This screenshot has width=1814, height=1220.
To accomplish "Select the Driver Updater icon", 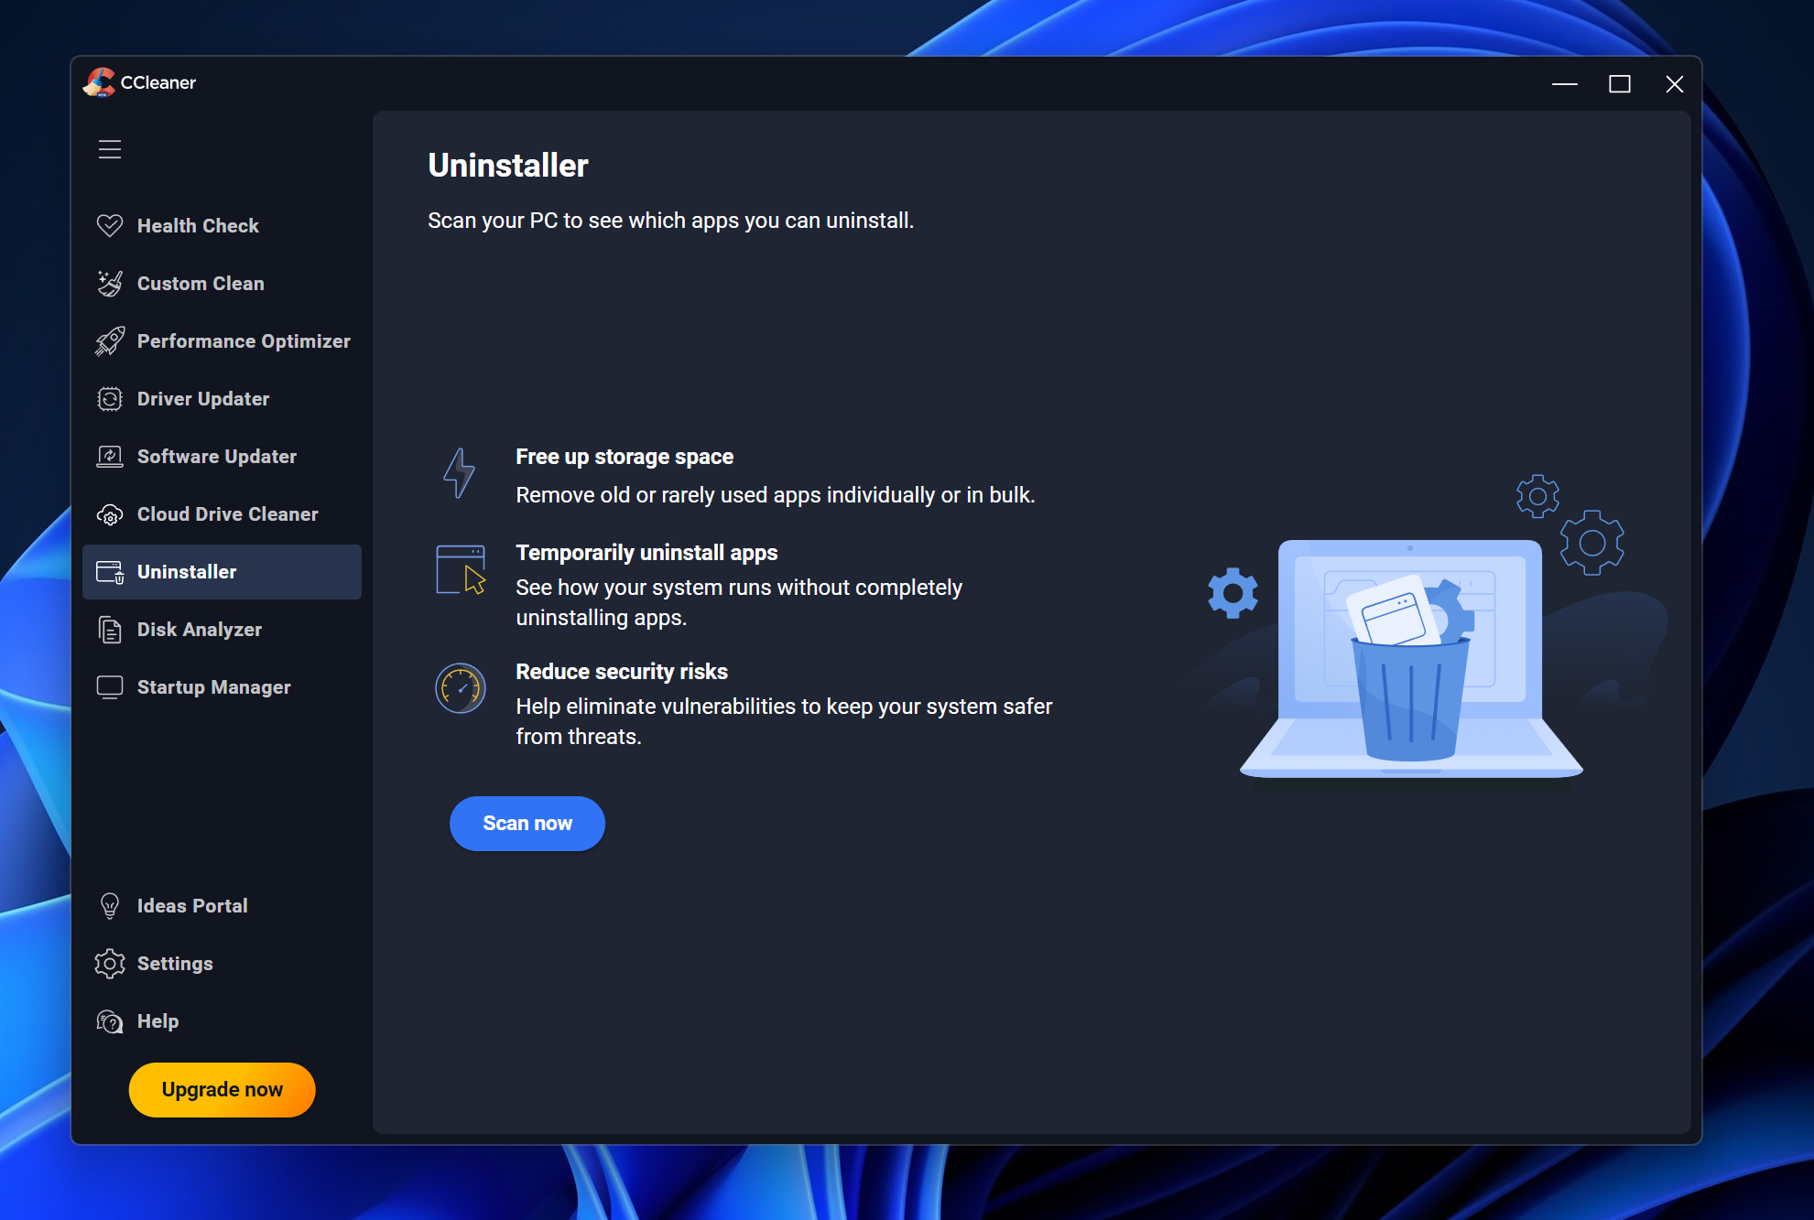I will pyautogui.click(x=110, y=398).
